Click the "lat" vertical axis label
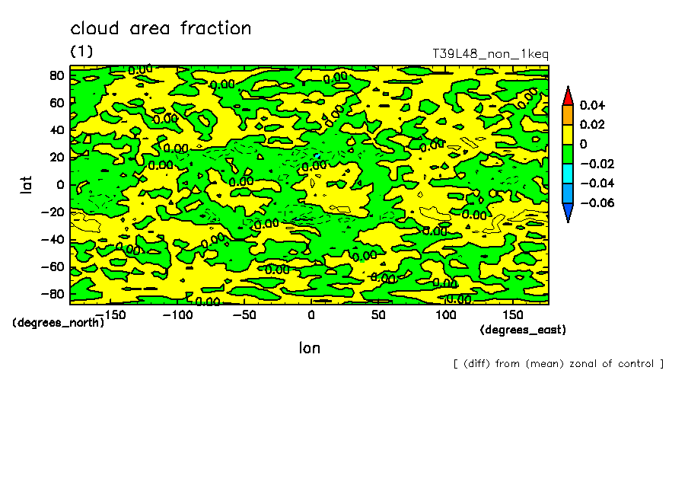688x498 pixels. [27, 185]
